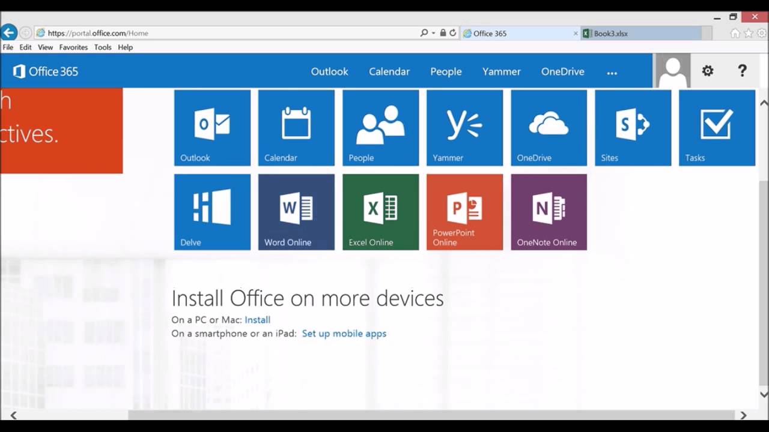
Task: Click the horizontal scrollbar left arrow
Action: click(x=13, y=415)
